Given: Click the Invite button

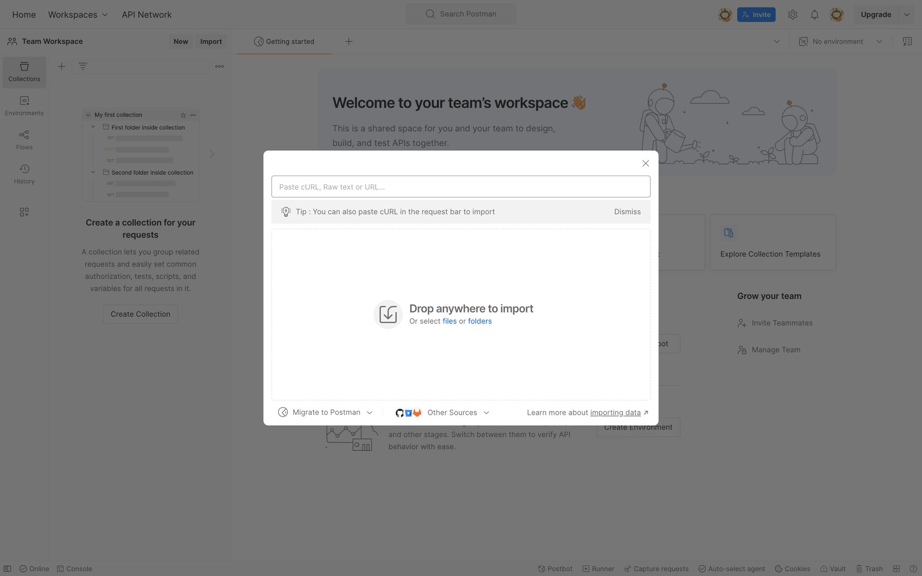Looking at the screenshot, I should pyautogui.click(x=756, y=14).
